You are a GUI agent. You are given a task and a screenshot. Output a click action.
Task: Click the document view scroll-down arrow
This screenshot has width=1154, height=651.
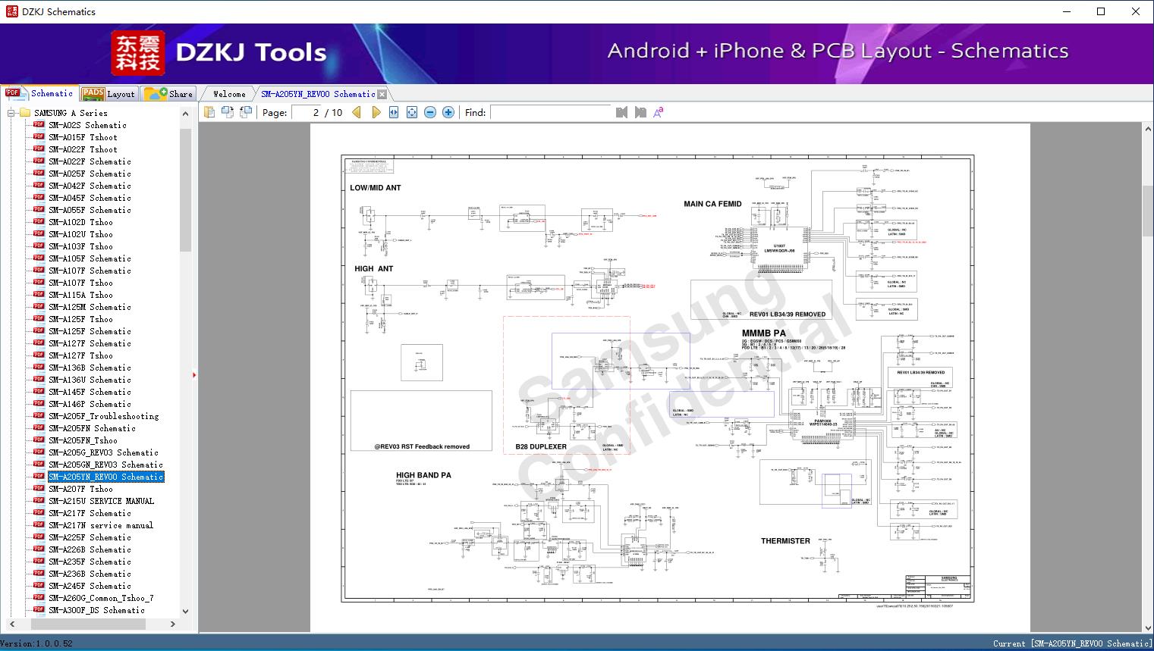(x=1148, y=628)
